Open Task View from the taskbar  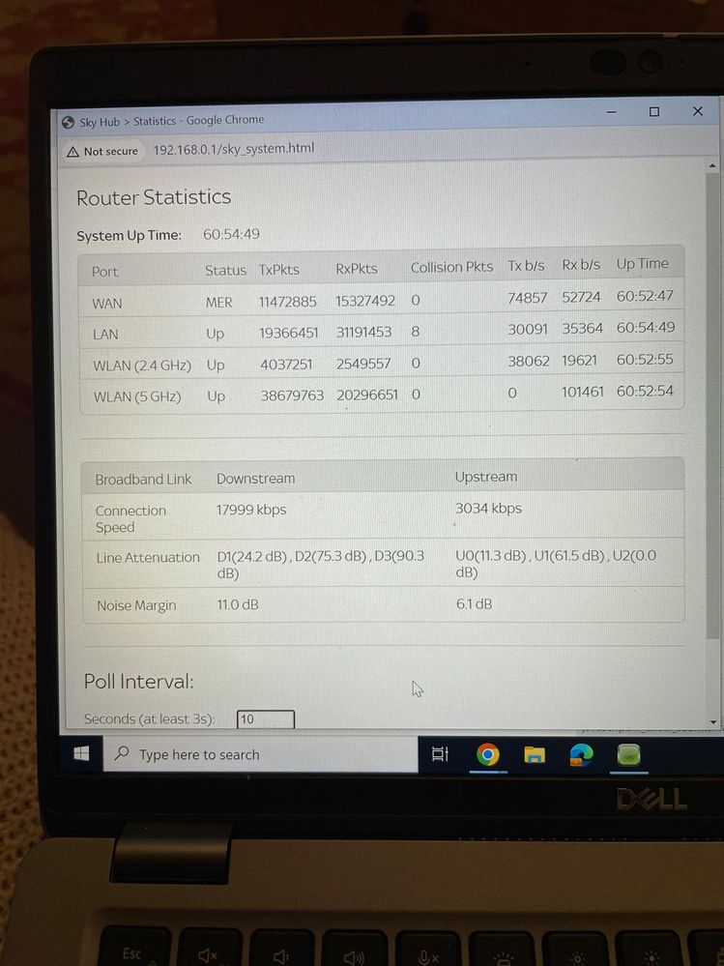[x=440, y=754]
